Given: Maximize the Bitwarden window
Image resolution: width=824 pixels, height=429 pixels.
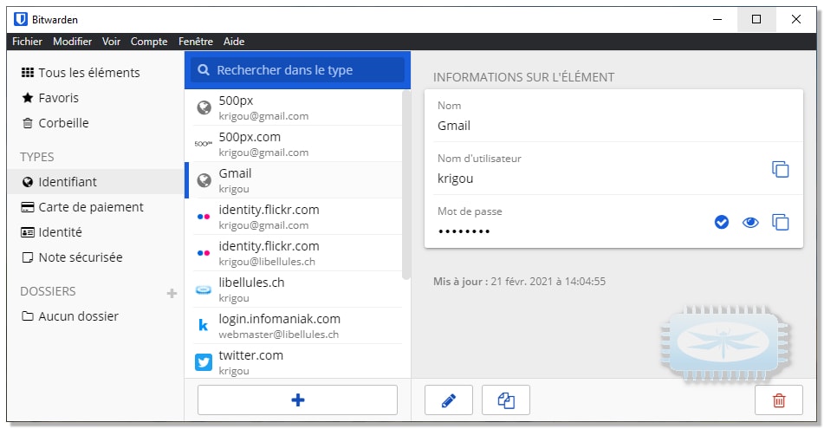Looking at the screenshot, I should pos(756,19).
